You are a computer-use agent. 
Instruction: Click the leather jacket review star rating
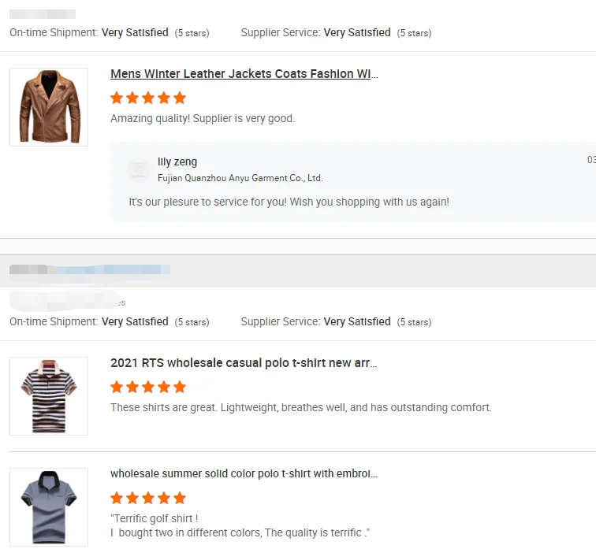pos(148,98)
